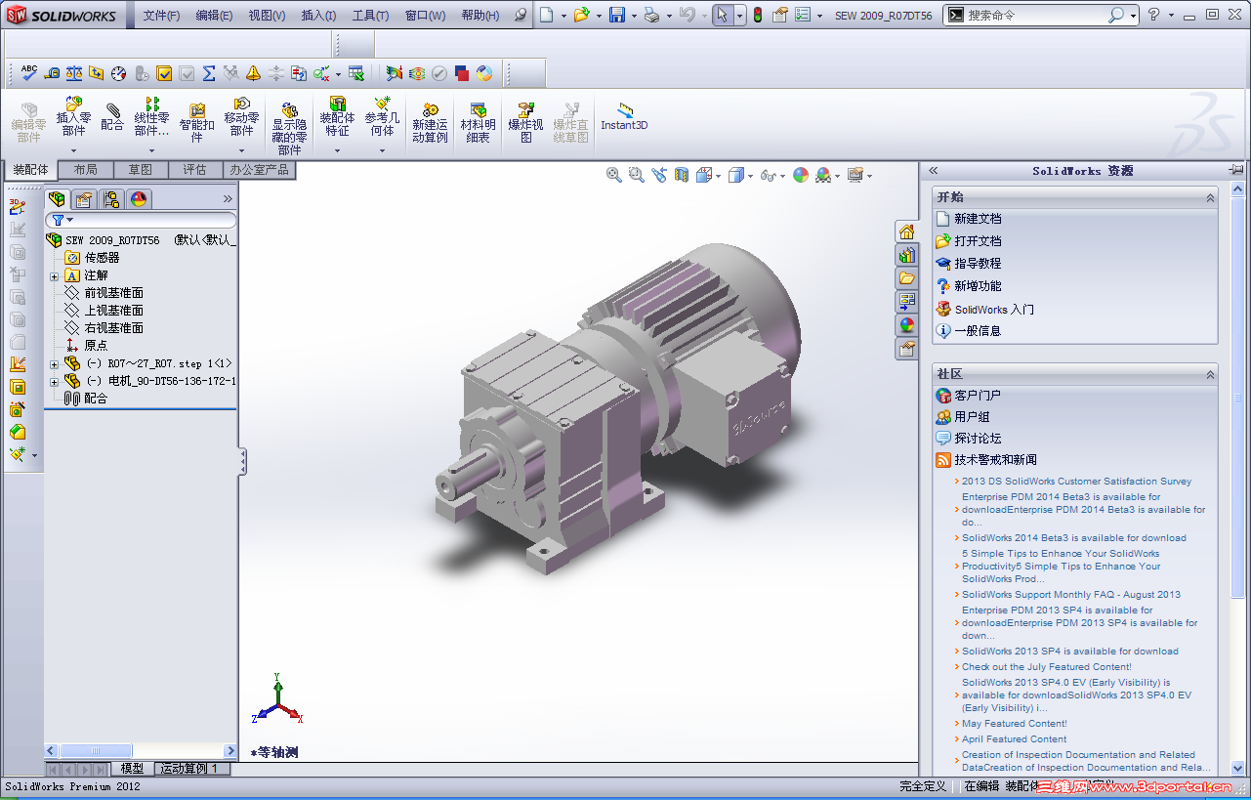Open Assembly Features (装配体特征) tool
The image size is (1251, 800).
point(337,117)
